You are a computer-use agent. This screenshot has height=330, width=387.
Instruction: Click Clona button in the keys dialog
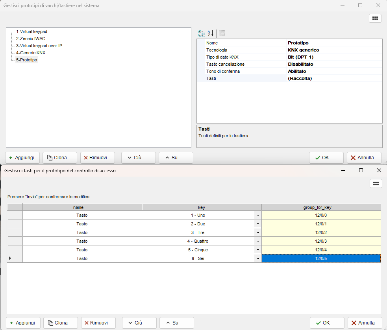61,323
